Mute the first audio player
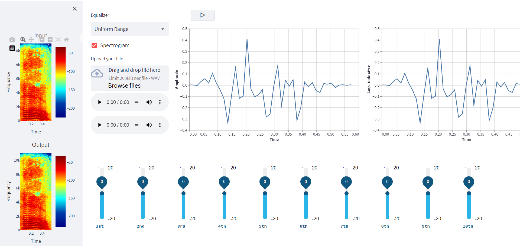Screen dimensions: 520x246 pyautogui.click(x=149, y=102)
